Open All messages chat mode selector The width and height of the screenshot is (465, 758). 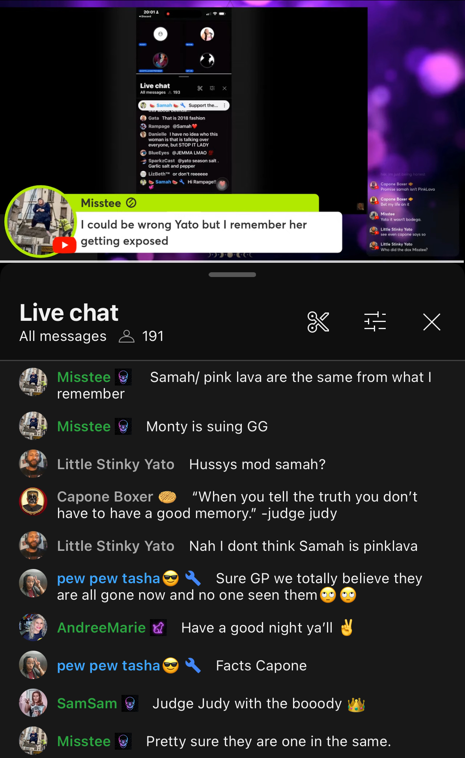(63, 336)
